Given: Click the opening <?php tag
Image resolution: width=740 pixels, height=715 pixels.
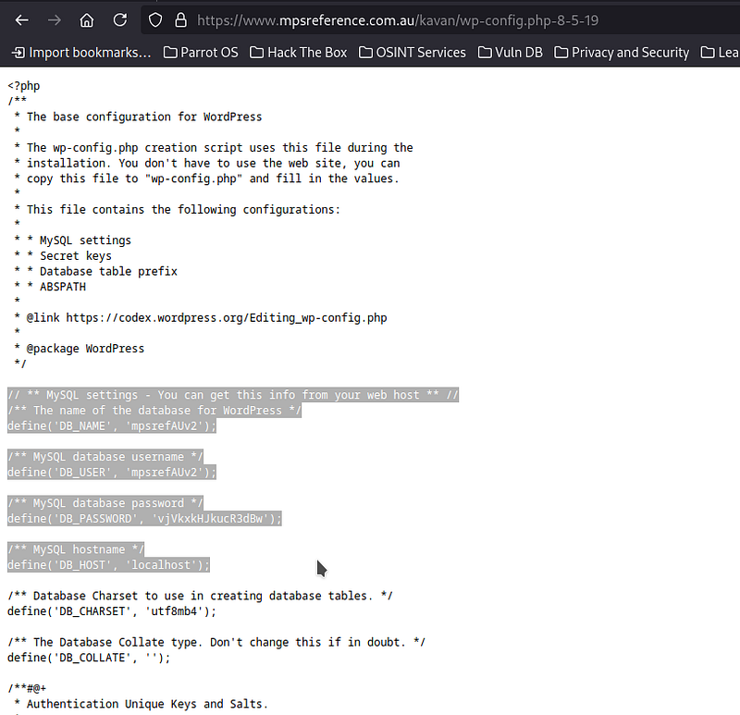Looking at the screenshot, I should click(24, 86).
